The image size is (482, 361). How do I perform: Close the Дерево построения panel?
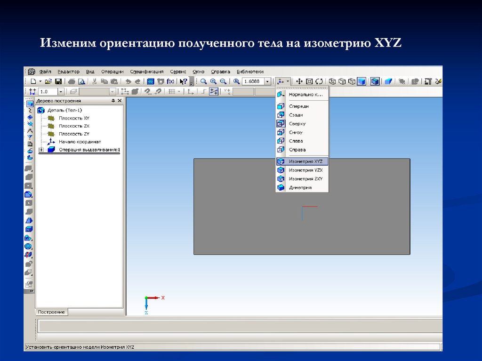pos(120,101)
